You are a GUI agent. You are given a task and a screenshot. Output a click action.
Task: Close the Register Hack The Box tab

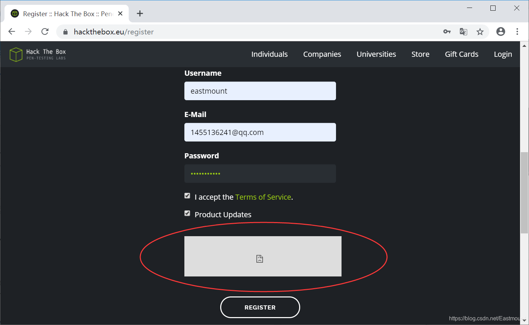[120, 13]
